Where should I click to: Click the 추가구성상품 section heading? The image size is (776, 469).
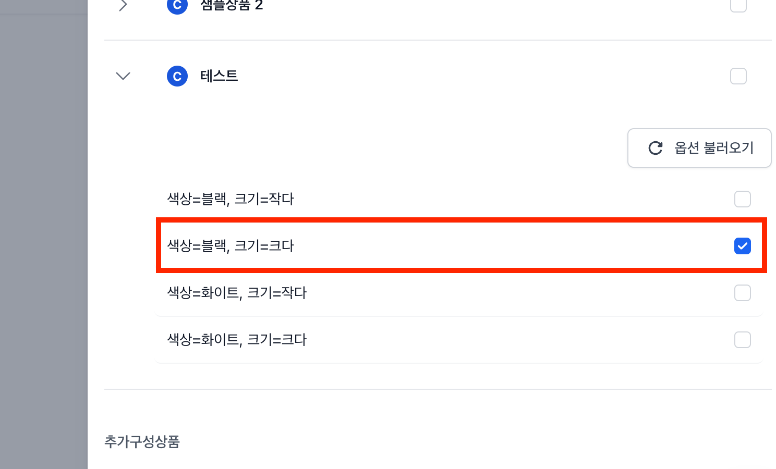(x=142, y=442)
